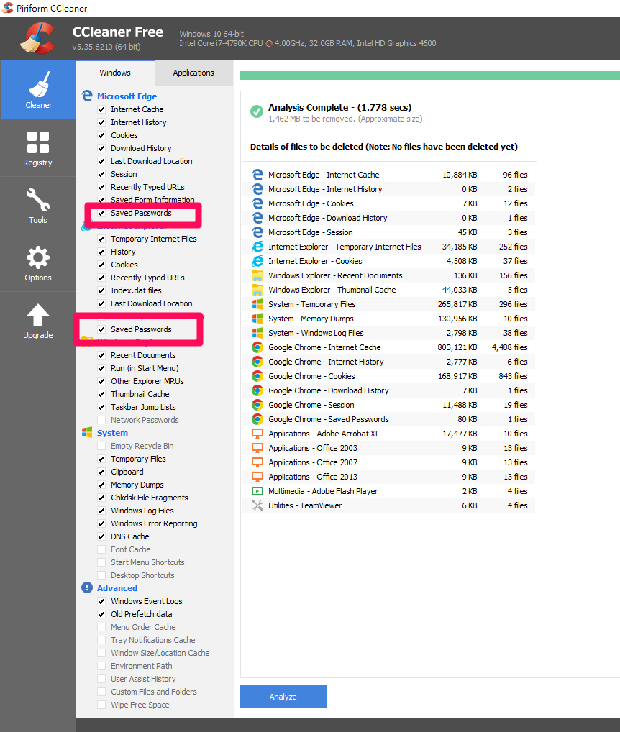Select Microsoft Edge - Download History row
The height and width of the screenshot is (732, 620).
[389, 218]
